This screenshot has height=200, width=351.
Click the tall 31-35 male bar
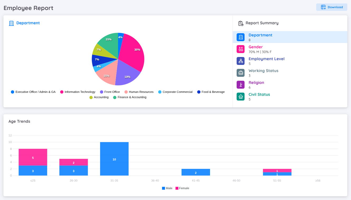click(114, 158)
